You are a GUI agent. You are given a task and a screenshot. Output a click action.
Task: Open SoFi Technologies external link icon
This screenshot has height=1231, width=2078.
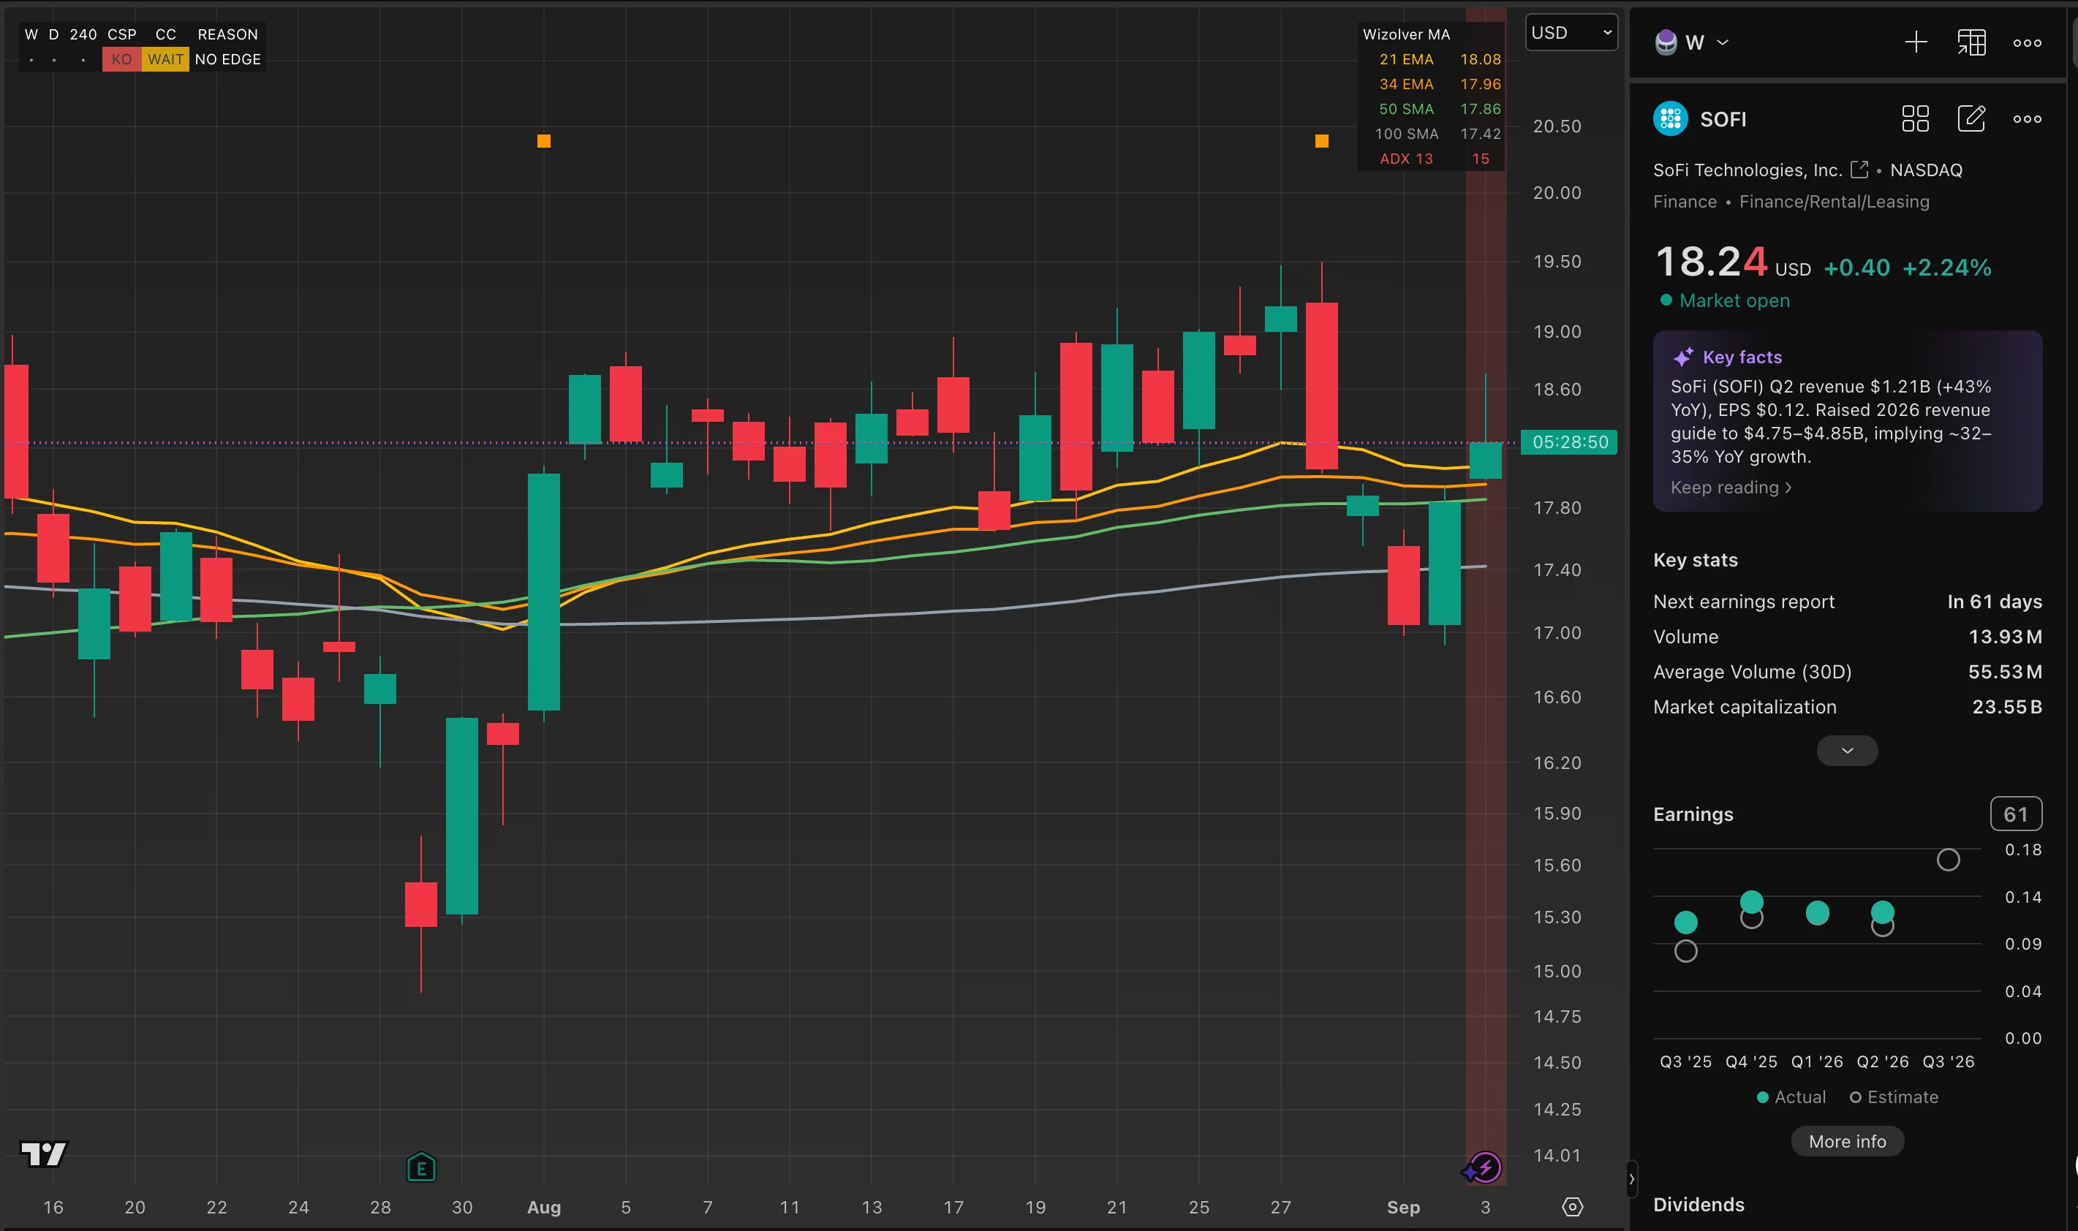[1859, 169]
